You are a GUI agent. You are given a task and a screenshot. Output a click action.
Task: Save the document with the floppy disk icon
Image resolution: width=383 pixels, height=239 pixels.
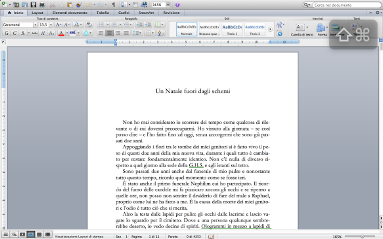33,5
